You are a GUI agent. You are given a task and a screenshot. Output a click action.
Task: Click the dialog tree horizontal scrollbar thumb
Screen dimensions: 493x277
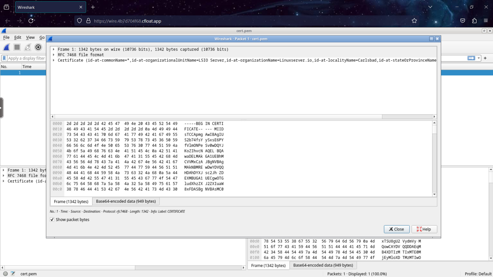click(x=218, y=117)
